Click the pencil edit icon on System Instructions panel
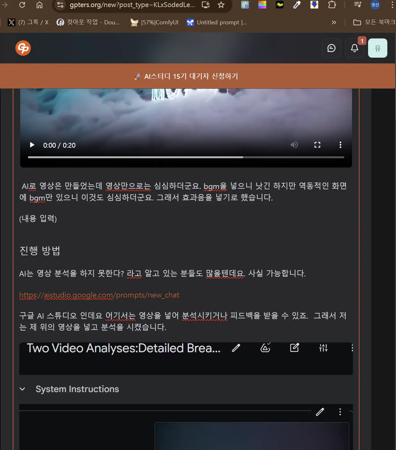The width and height of the screenshot is (396, 450). point(320,412)
